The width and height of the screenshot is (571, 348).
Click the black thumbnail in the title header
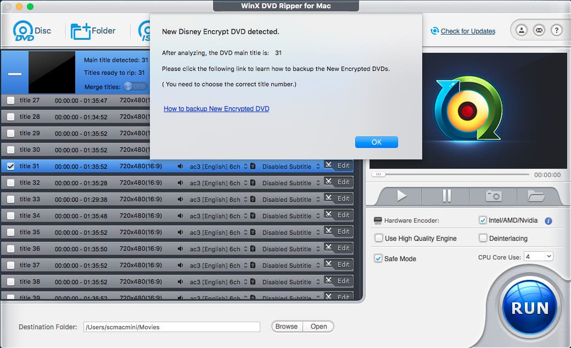52,72
